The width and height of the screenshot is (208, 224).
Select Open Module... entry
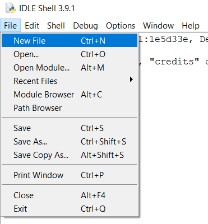coord(70,68)
